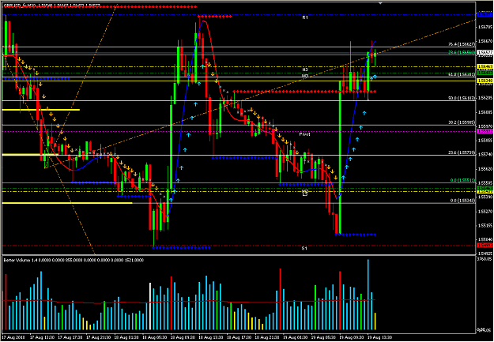This screenshot has height=342, width=494.
Task: Click the tallest cyan volume bar
Action: [x=368, y=295]
